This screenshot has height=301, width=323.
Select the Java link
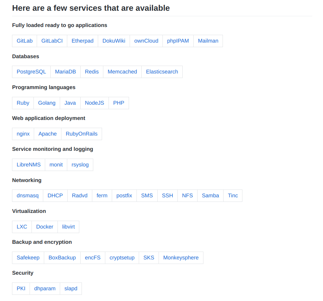pos(70,103)
